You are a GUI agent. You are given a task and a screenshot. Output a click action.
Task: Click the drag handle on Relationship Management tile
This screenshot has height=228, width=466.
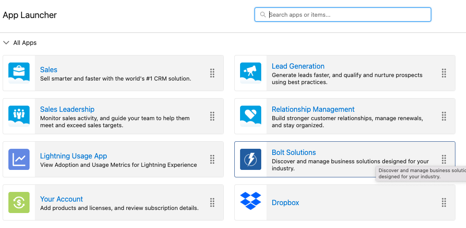pos(443,116)
